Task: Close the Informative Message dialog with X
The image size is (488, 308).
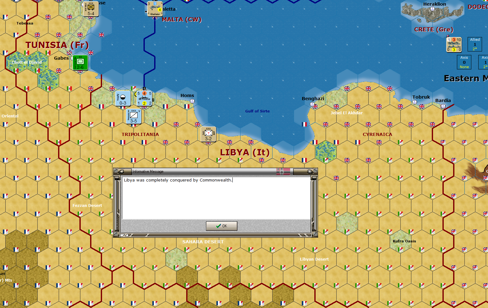Action: [x=309, y=171]
